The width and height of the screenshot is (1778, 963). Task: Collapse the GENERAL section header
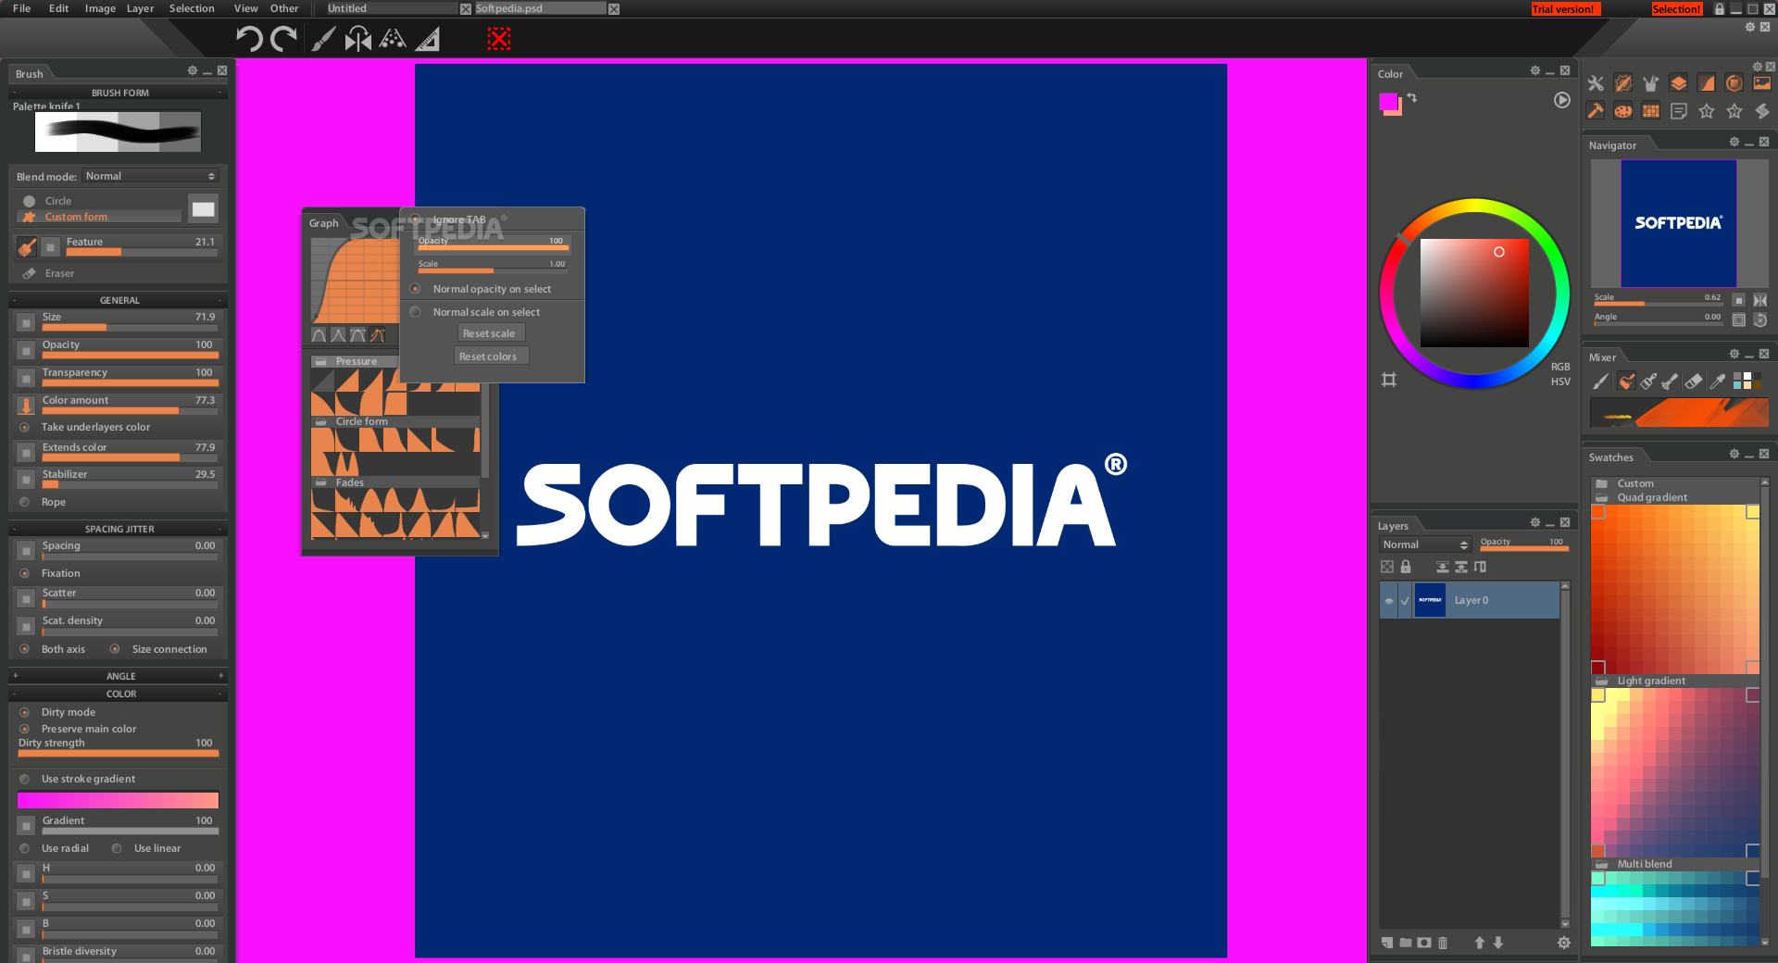[119, 300]
